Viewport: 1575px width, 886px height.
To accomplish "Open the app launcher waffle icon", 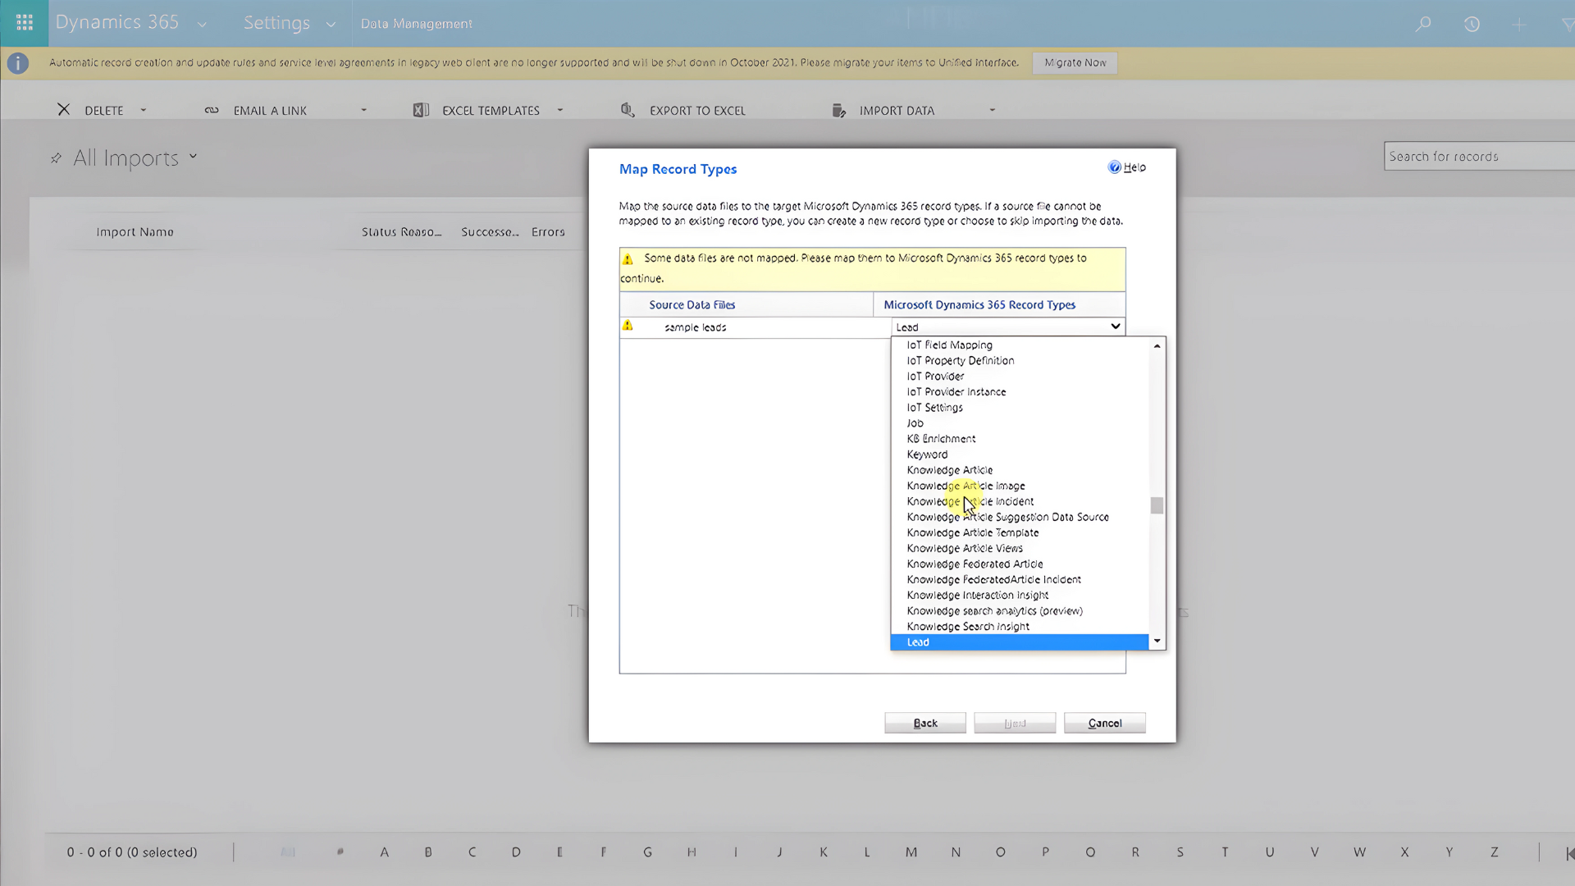I will pyautogui.click(x=25, y=23).
